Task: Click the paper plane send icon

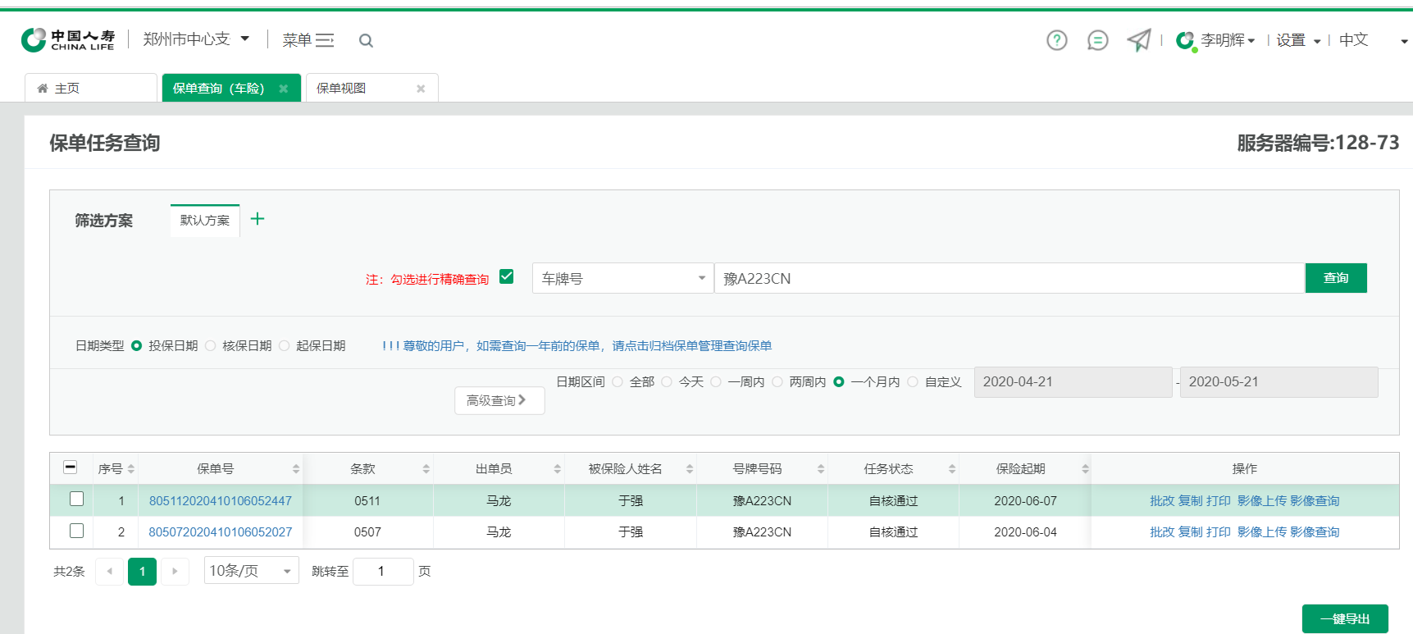Action: click(x=1138, y=40)
